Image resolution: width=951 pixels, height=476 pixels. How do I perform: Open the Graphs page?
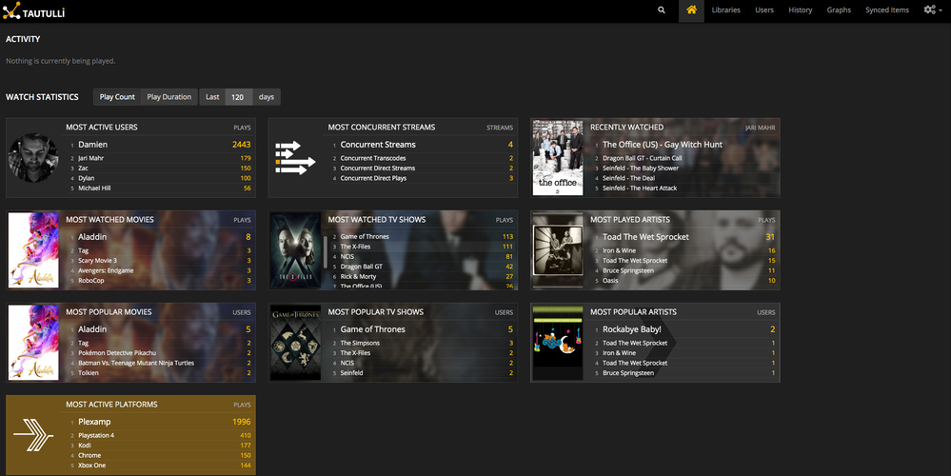pos(839,10)
